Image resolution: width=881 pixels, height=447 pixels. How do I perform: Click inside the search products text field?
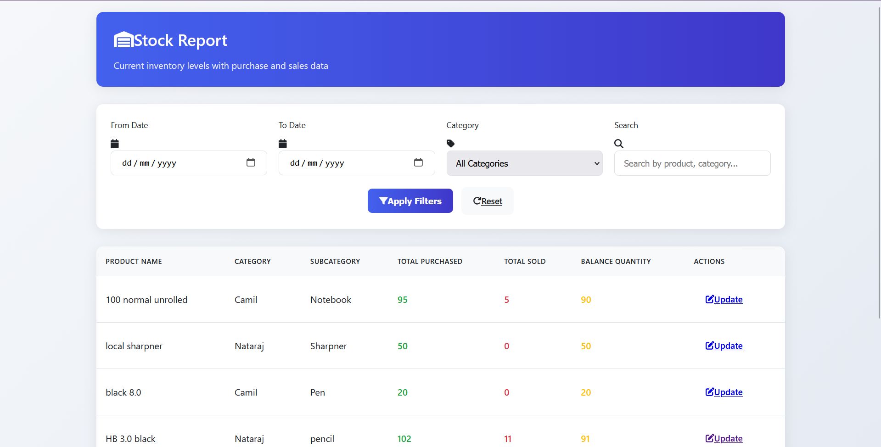(x=692, y=163)
